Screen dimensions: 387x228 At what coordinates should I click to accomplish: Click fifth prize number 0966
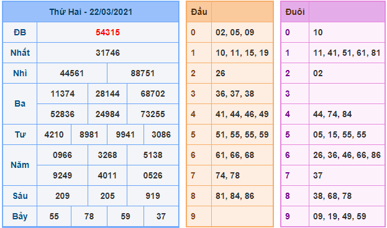(x=63, y=155)
